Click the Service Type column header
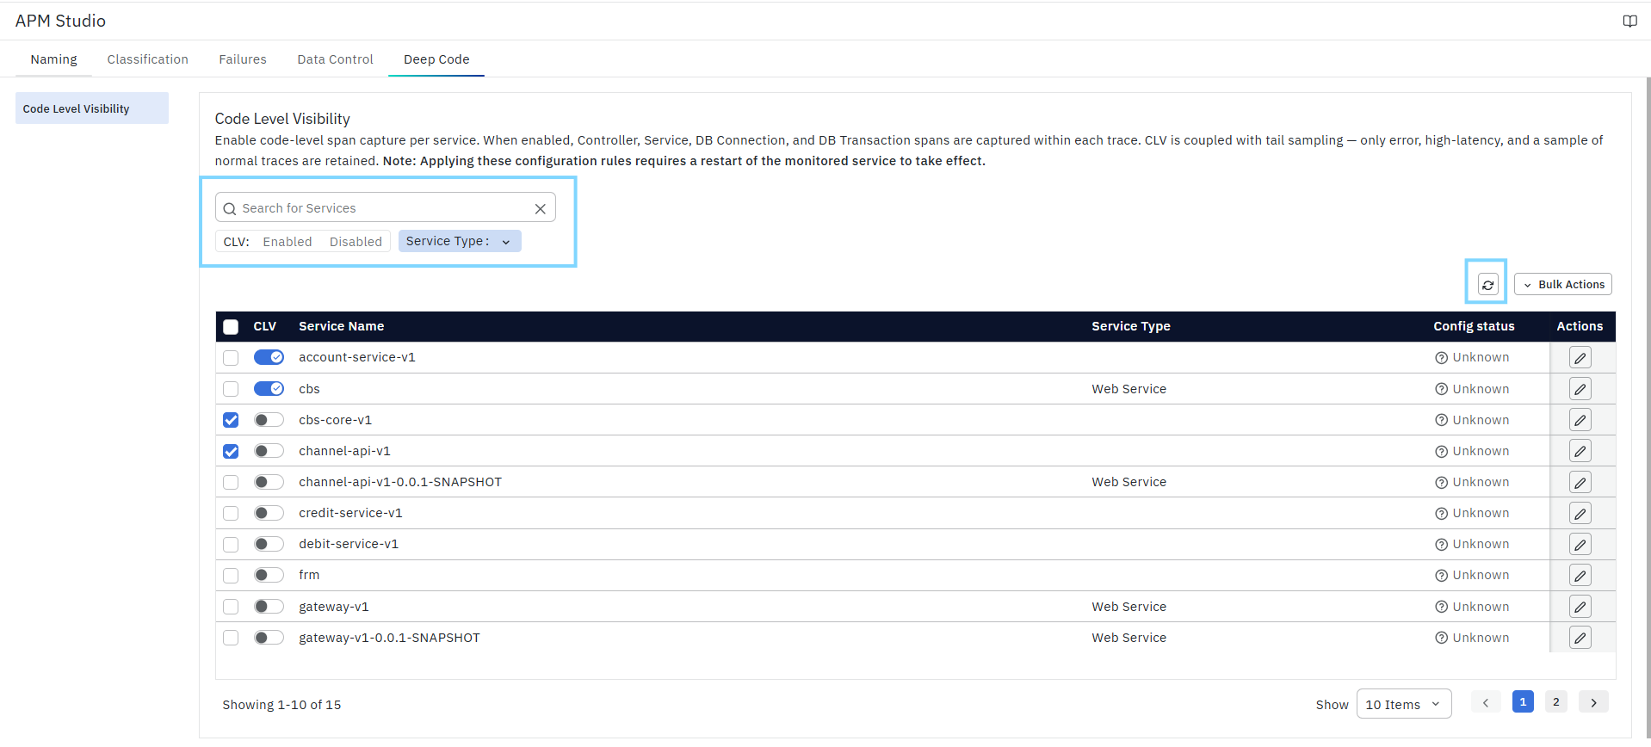The image size is (1651, 747). 1130,326
